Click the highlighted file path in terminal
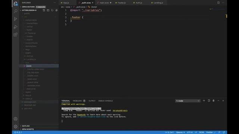 (x=81, y=108)
